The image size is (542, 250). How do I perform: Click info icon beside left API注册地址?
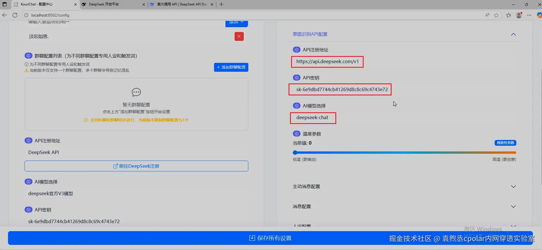point(28,141)
